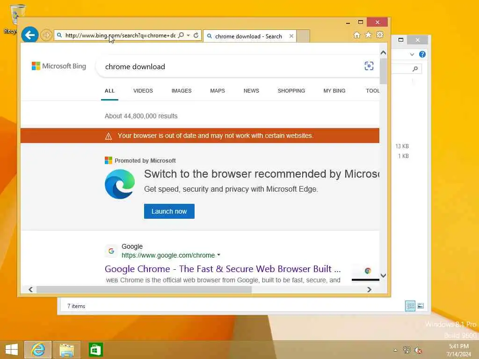Click About 44,800,000 results text
The width and height of the screenshot is (479, 359).
point(141,116)
